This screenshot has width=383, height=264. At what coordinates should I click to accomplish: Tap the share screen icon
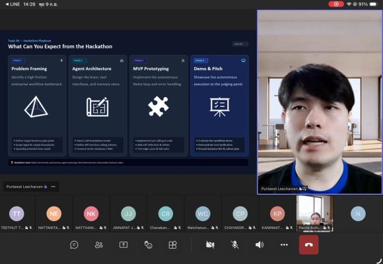[x=123, y=244]
